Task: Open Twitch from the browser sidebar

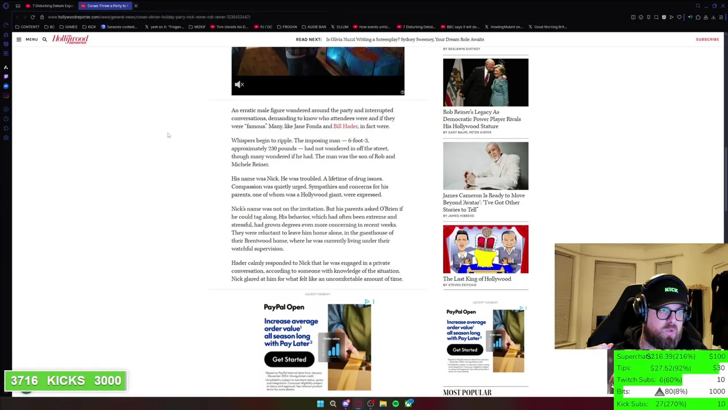Action: click(x=6, y=76)
